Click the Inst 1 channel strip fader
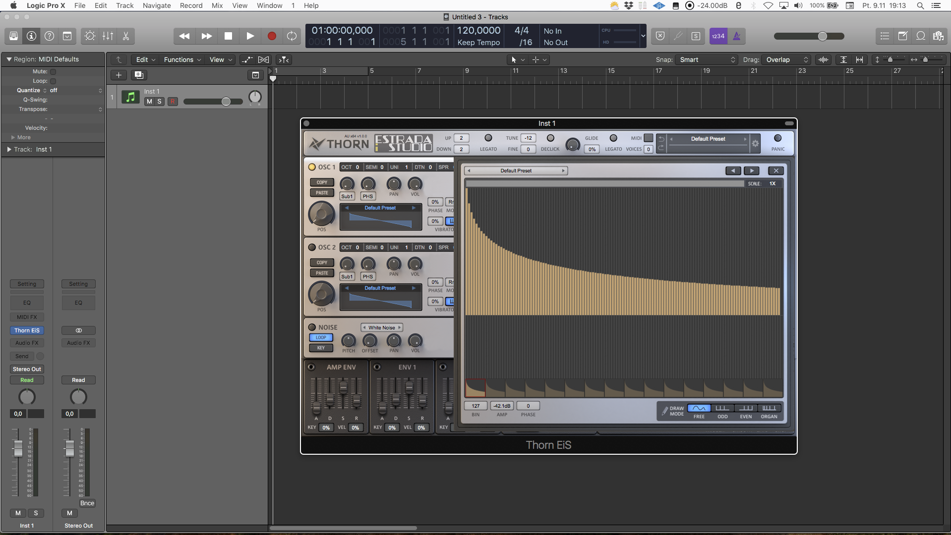 (18, 448)
